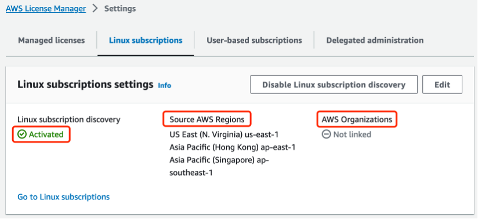Open the Info link beside settings heading
The image size is (478, 219).
coord(164,86)
